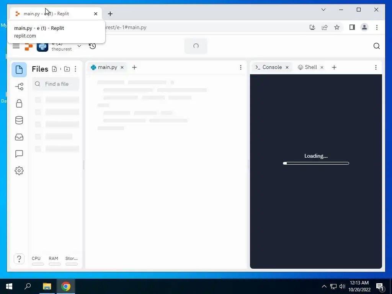Expand the repl name dropdown chevron
Screen dimensions: 392x294
click(x=79, y=46)
